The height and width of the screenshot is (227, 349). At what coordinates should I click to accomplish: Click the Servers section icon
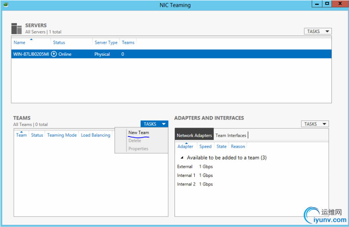pyautogui.click(x=16, y=29)
